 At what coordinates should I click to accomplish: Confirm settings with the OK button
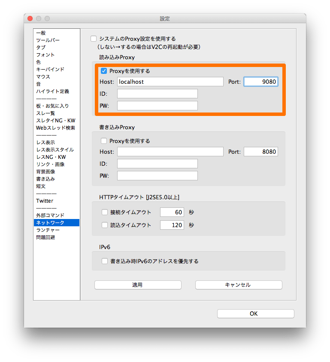(x=256, y=314)
